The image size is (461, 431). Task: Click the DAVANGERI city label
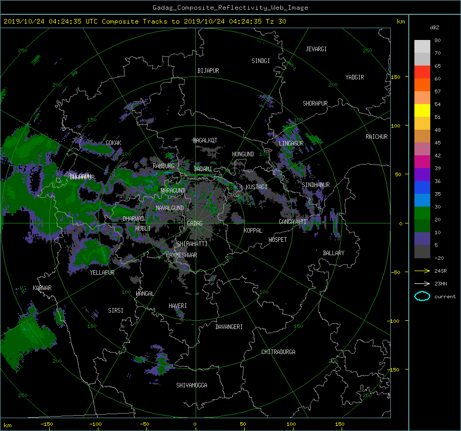[229, 327]
